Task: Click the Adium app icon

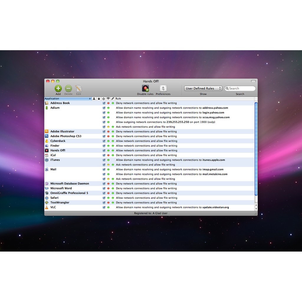Action: 47,108
